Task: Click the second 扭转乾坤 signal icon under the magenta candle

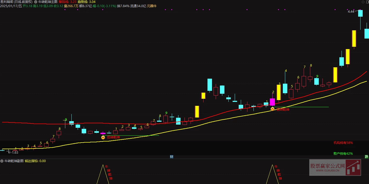Action: point(273,109)
